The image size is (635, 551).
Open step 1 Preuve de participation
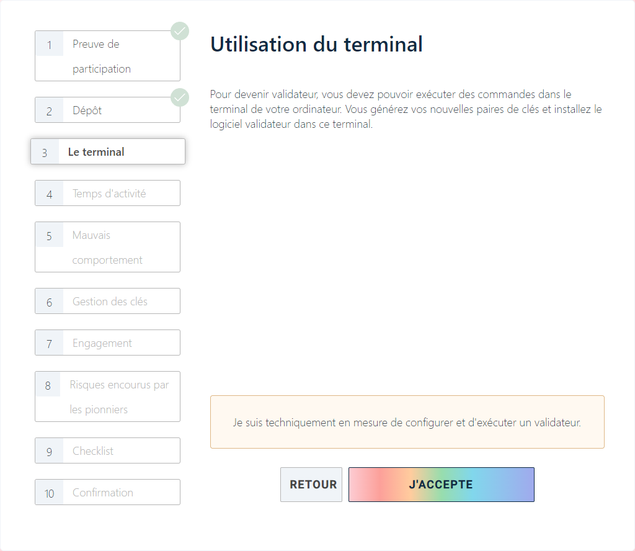click(107, 56)
